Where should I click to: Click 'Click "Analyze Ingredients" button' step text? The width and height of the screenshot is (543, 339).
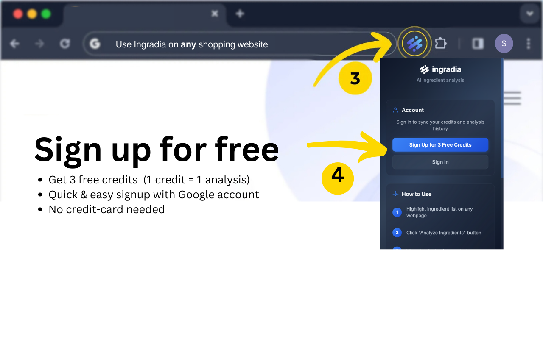444,233
